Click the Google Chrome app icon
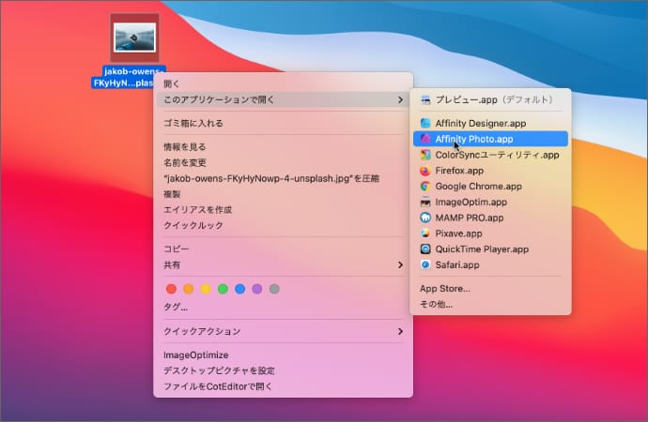The height and width of the screenshot is (422, 648). point(425,187)
